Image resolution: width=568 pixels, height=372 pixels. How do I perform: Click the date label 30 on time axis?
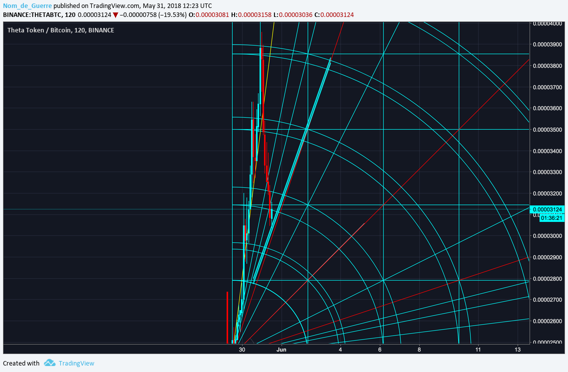(242, 350)
